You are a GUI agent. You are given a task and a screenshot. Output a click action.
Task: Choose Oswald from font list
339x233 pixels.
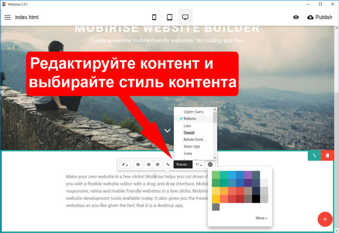[189, 133]
